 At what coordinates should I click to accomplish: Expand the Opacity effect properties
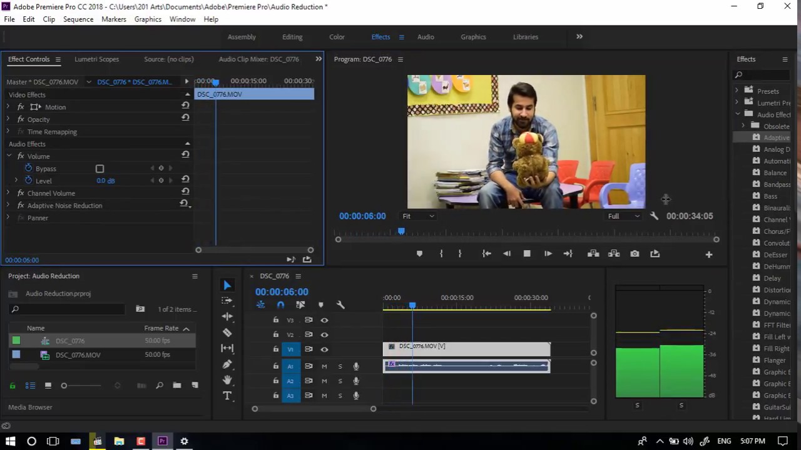point(8,119)
